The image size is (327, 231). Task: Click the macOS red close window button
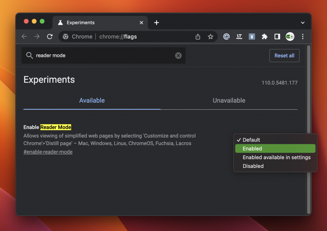tap(26, 21)
